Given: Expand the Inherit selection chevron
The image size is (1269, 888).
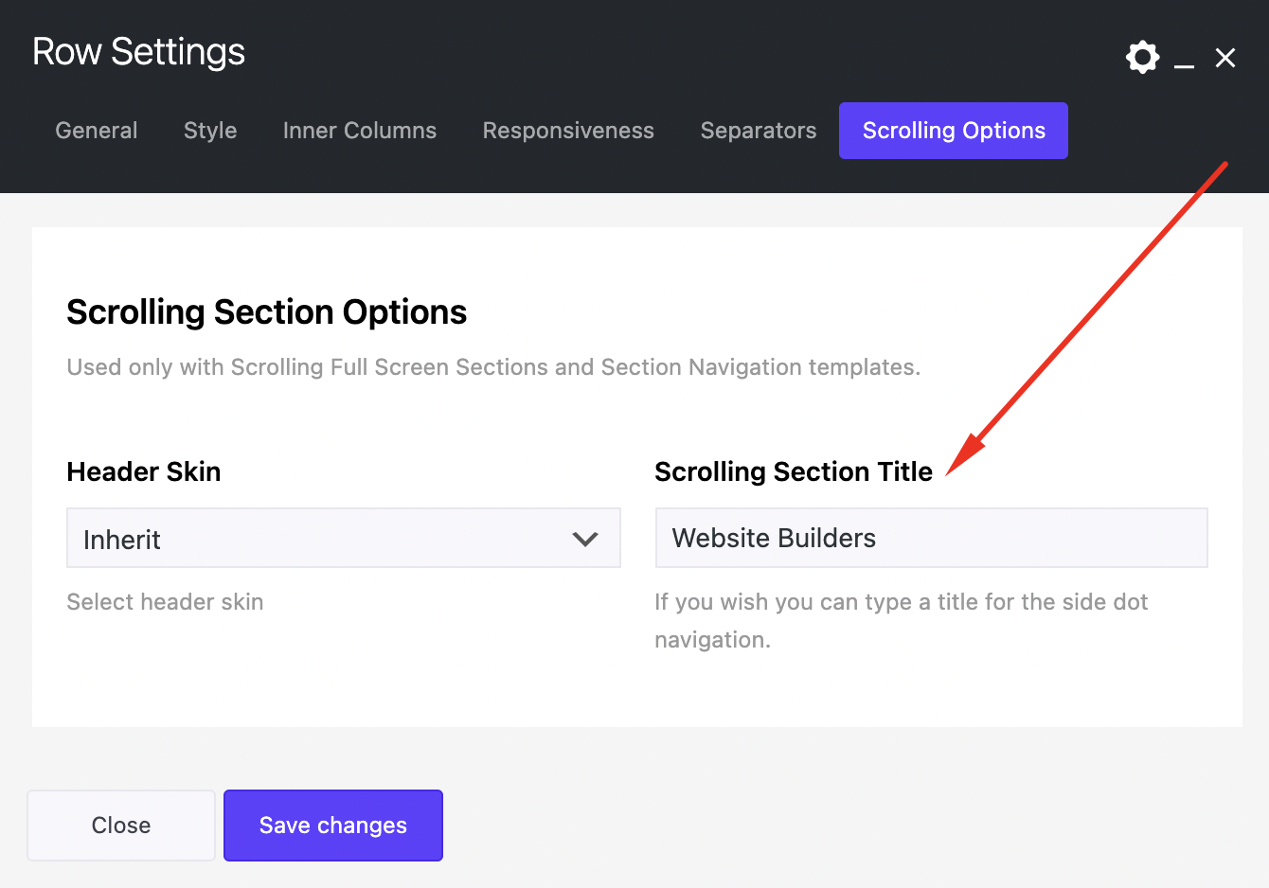Looking at the screenshot, I should click(584, 538).
